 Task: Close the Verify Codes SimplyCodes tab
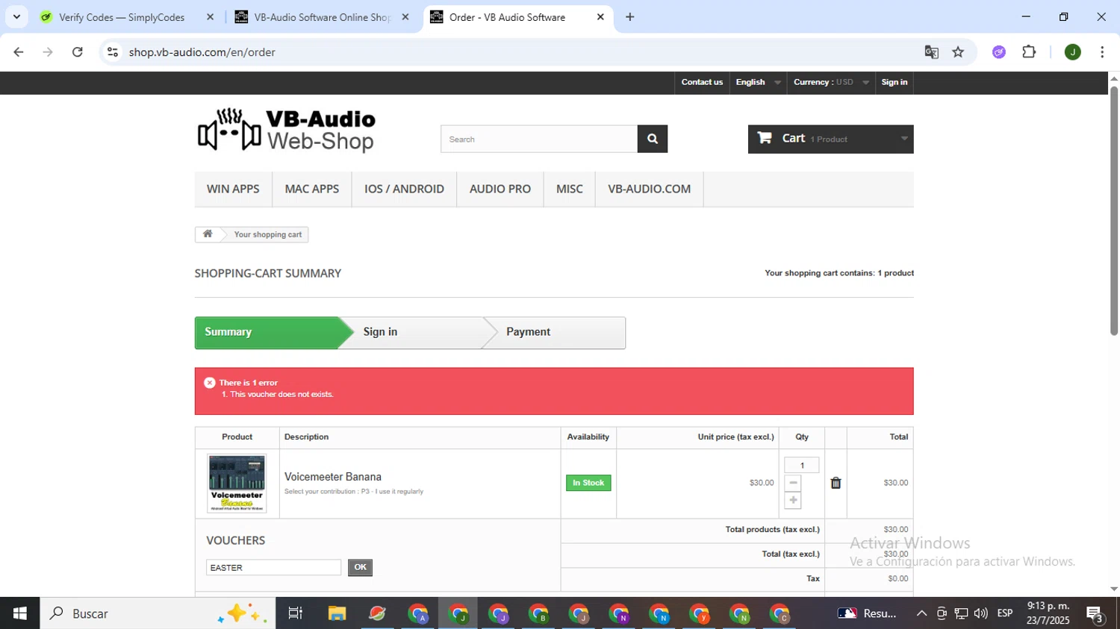pyautogui.click(x=210, y=17)
